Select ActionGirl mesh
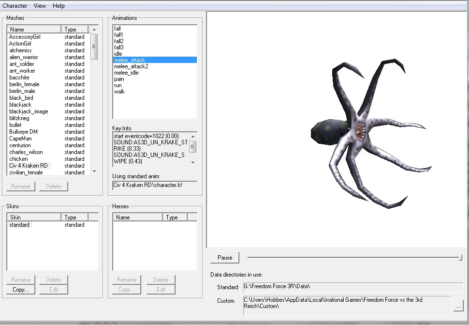 [48, 44]
